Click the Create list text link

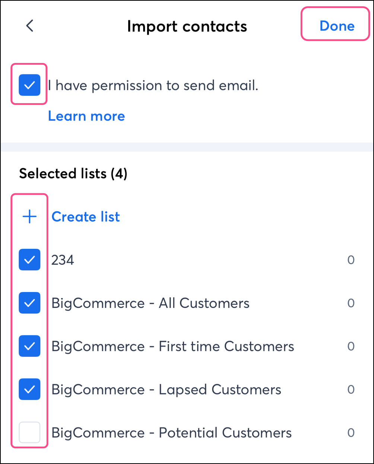(x=86, y=217)
